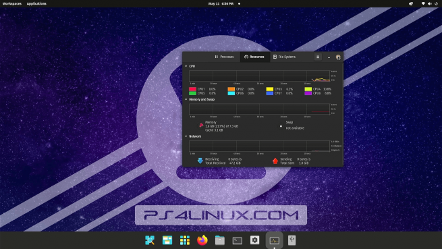The width and height of the screenshot is (442, 249).
Task: Change the CPU2 orange color swatch
Action: pyautogui.click(x=231, y=89)
